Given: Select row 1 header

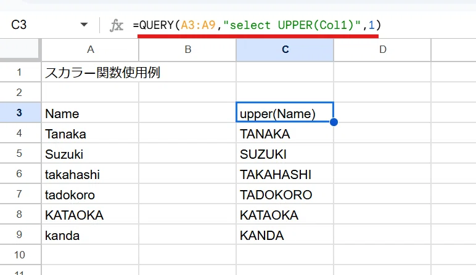Looking at the screenshot, I should [20, 72].
